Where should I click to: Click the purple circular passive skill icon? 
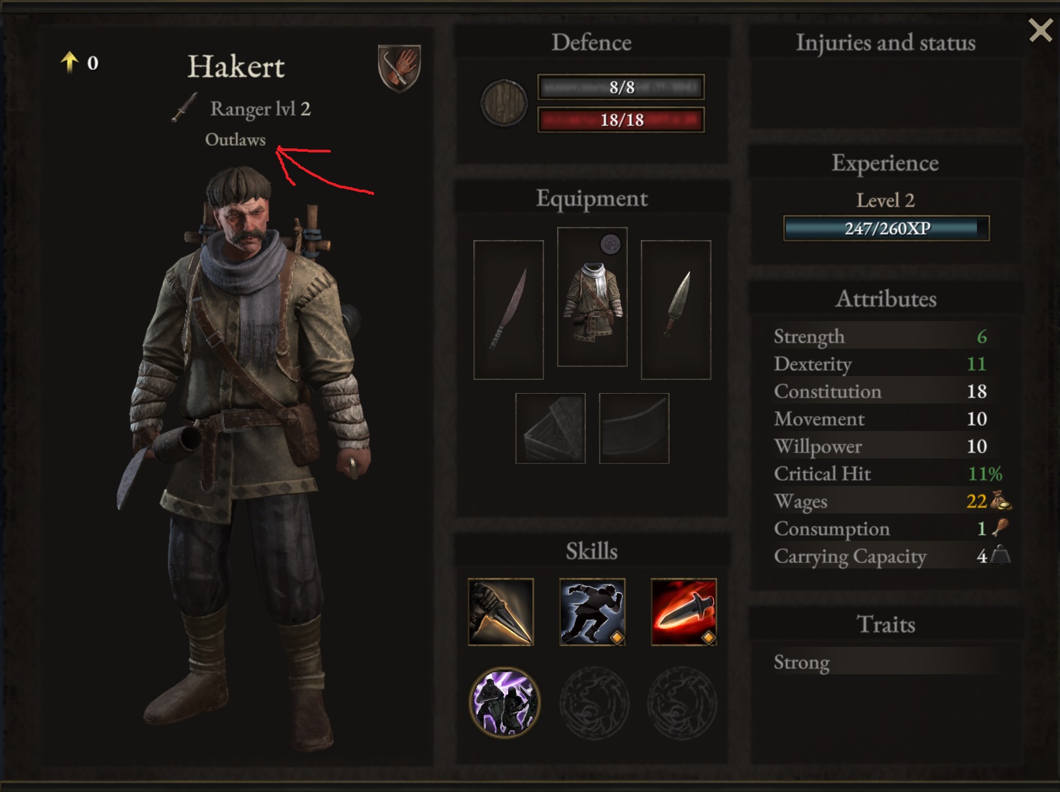tap(504, 702)
